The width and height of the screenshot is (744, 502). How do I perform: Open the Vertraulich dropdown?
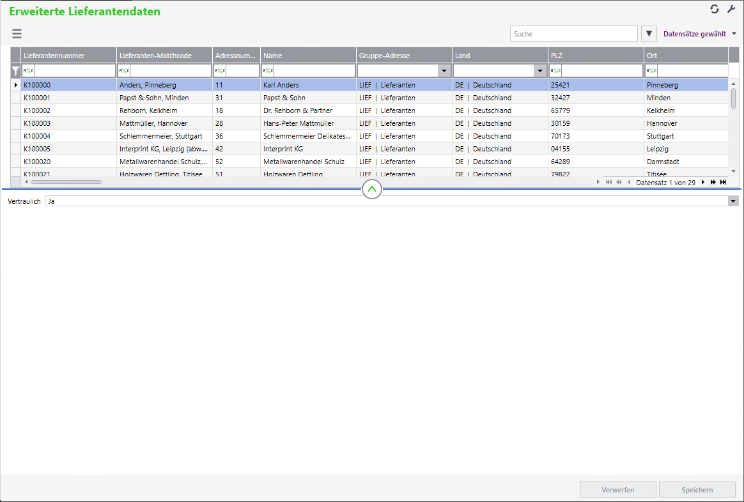pos(732,201)
